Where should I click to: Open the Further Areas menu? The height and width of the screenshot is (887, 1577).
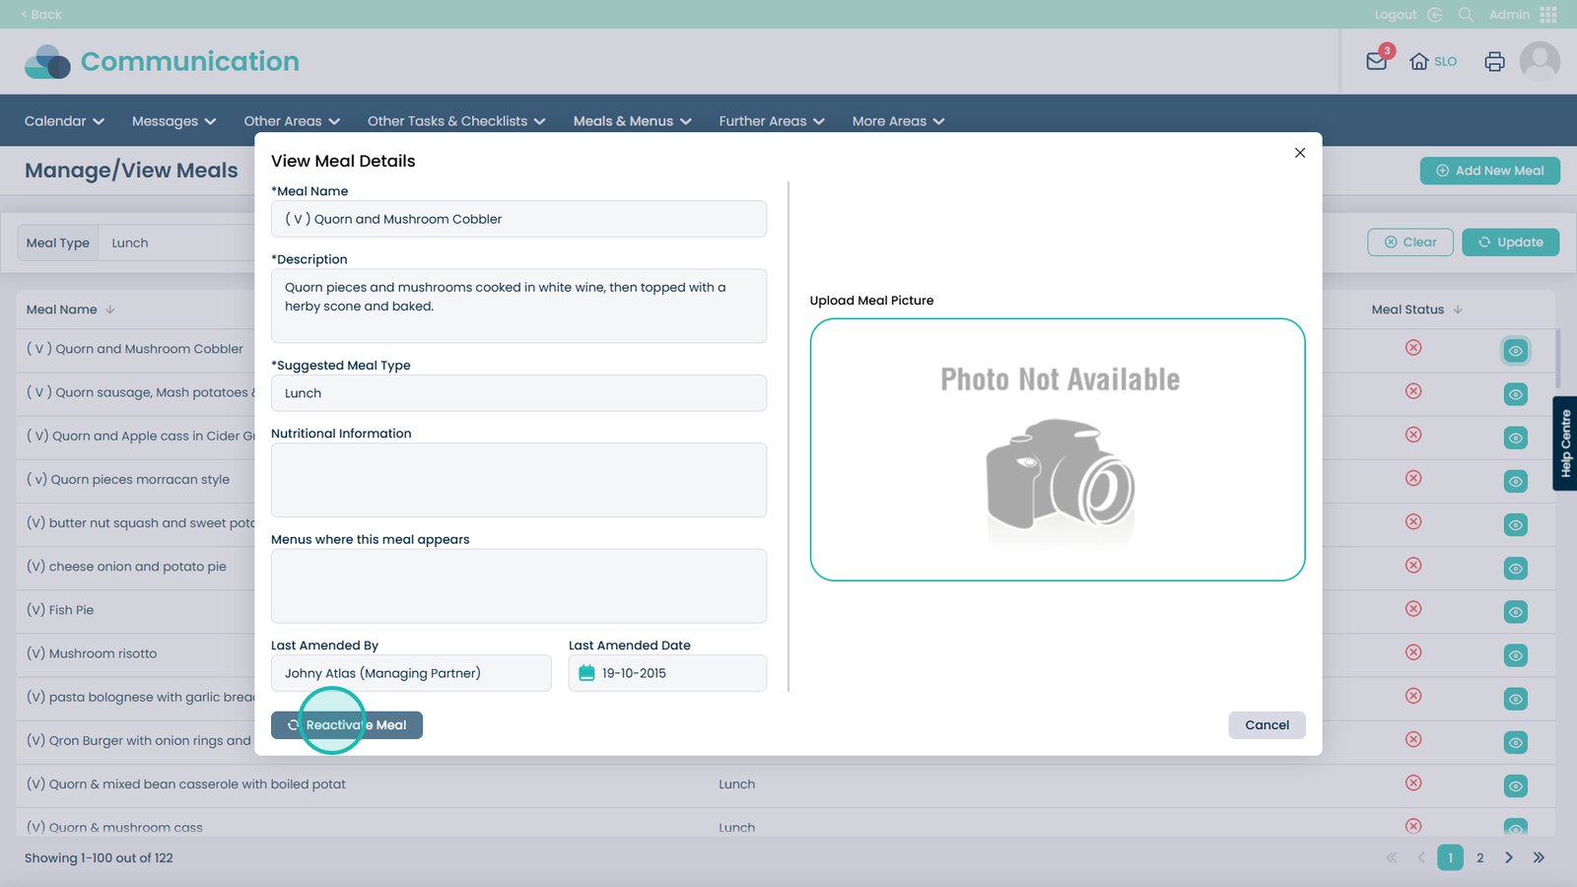click(771, 121)
